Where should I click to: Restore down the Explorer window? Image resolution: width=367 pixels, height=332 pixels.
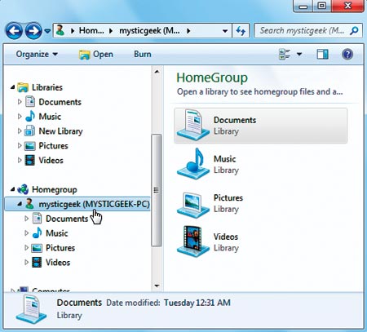coord(322,6)
